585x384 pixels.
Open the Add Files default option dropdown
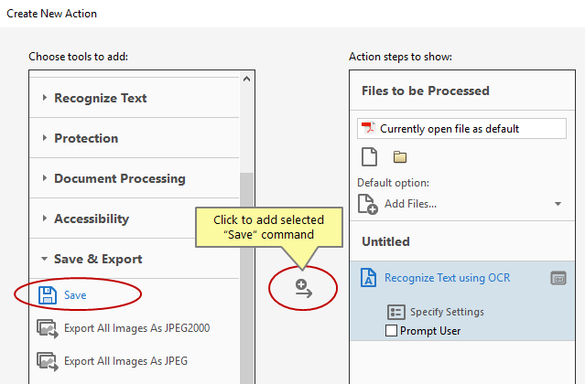(x=558, y=204)
